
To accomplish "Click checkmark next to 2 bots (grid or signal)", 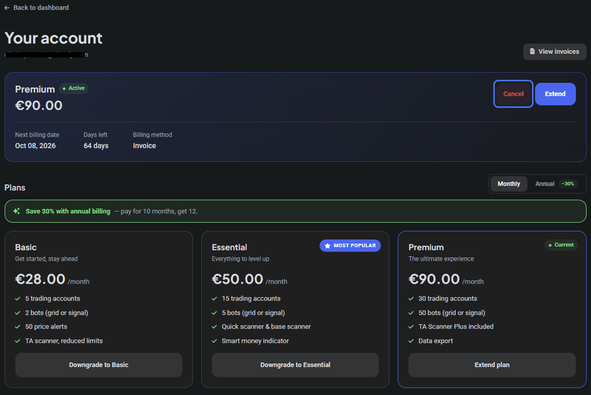I will point(18,313).
